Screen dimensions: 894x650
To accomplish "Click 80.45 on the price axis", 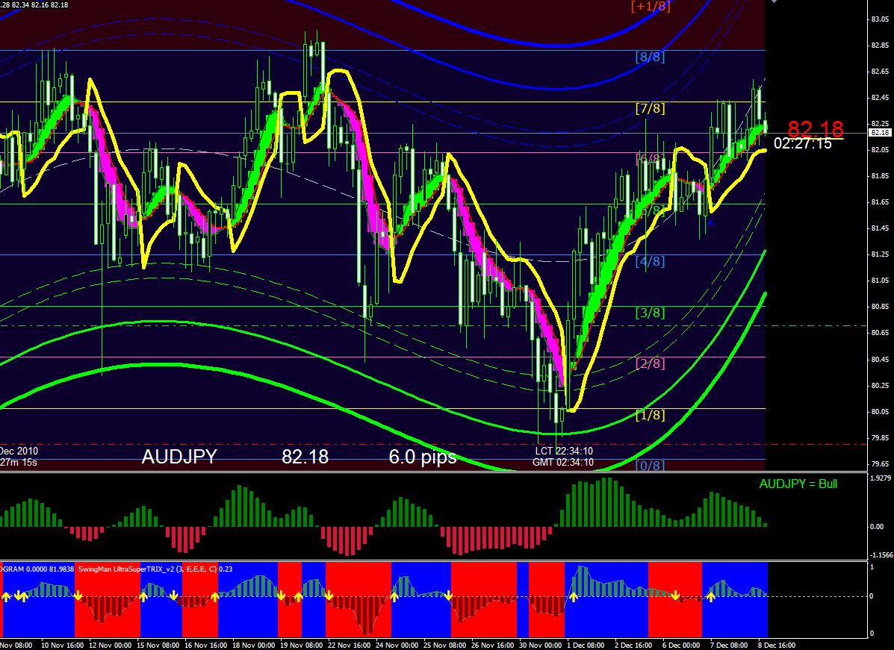I will click(x=880, y=360).
